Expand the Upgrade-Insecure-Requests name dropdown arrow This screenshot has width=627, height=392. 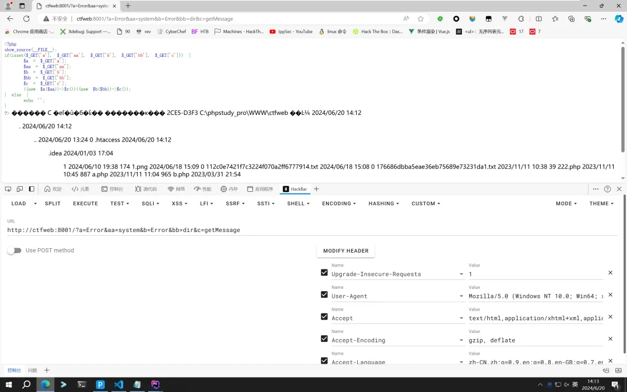pyautogui.click(x=461, y=274)
